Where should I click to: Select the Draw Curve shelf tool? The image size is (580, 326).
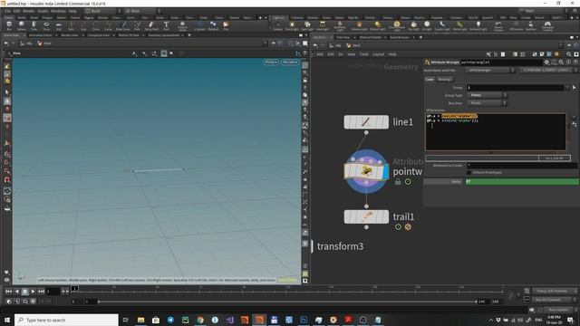coord(123,25)
